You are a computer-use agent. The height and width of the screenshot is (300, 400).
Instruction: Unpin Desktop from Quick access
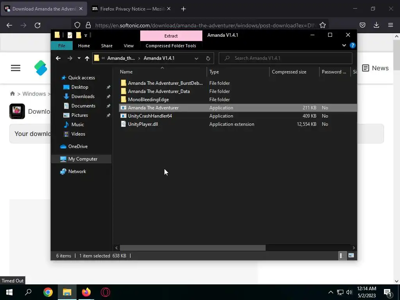point(109,87)
